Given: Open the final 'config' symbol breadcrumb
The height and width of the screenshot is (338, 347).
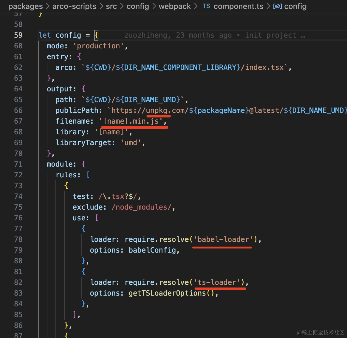Looking at the screenshot, I should [295, 6].
